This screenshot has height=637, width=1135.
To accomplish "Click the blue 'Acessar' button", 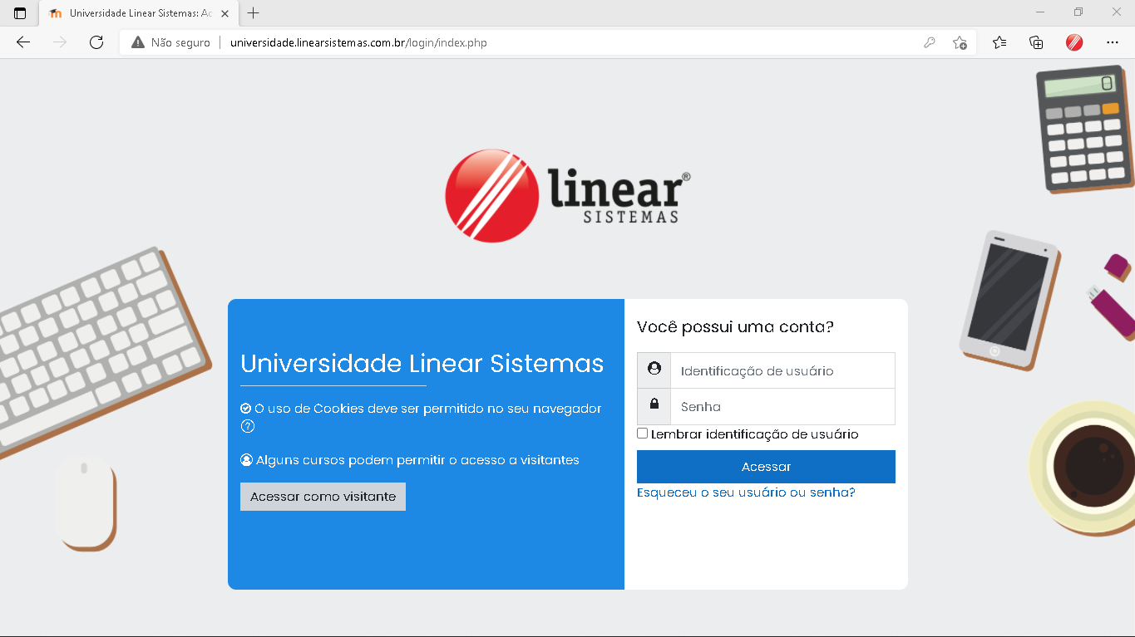I will (x=766, y=467).
